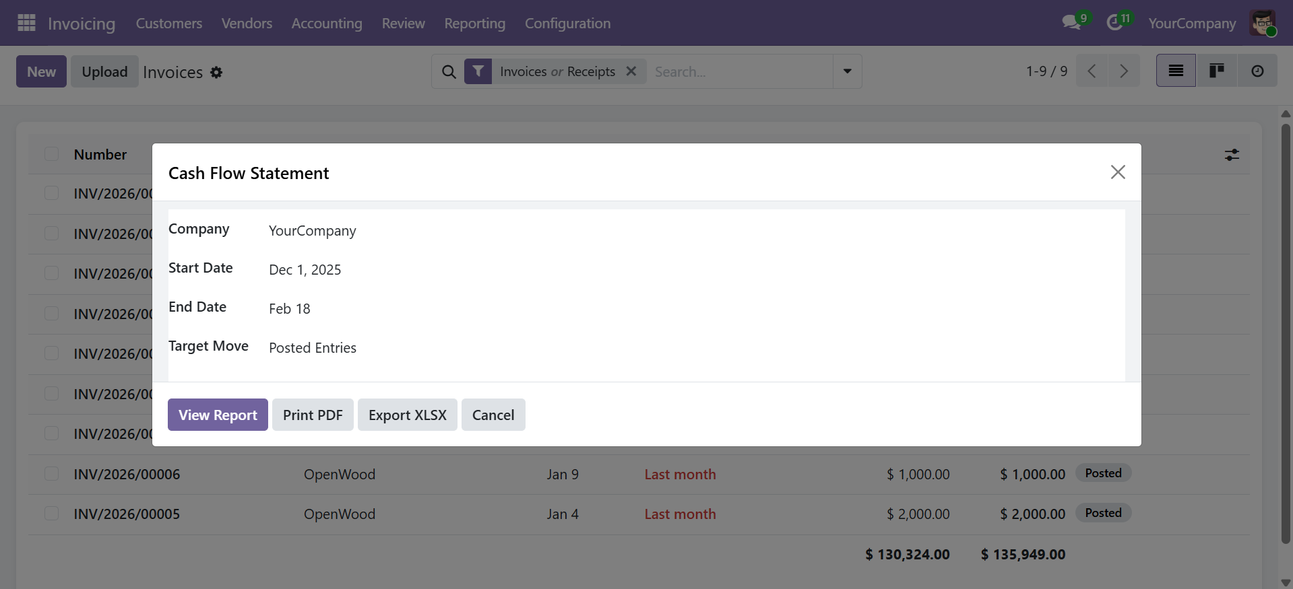Open the Review menu
1293x589 pixels.
[x=403, y=24]
